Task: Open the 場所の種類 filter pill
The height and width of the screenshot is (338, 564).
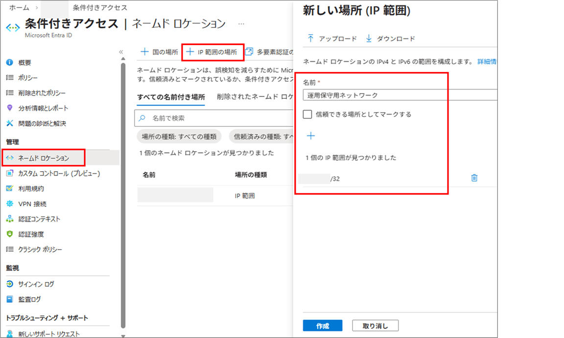Action: [179, 136]
